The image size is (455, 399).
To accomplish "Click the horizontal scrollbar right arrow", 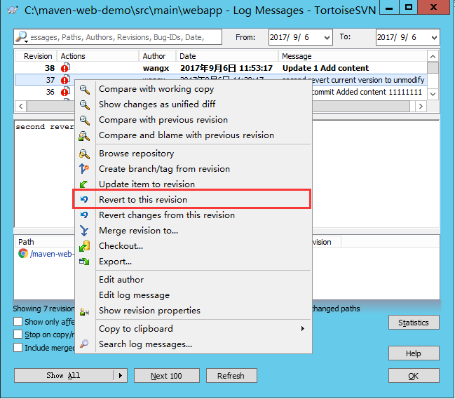I will 421,106.
